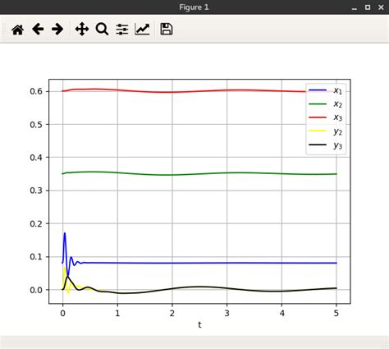Activate the Pan axes cross-arrow tool
Screen dimensions: 389x349
point(82,29)
